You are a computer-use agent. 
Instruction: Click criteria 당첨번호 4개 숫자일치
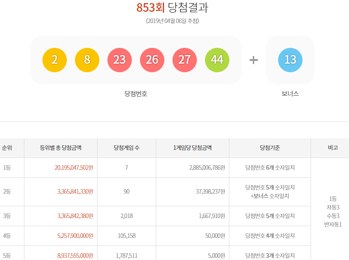[270, 236]
